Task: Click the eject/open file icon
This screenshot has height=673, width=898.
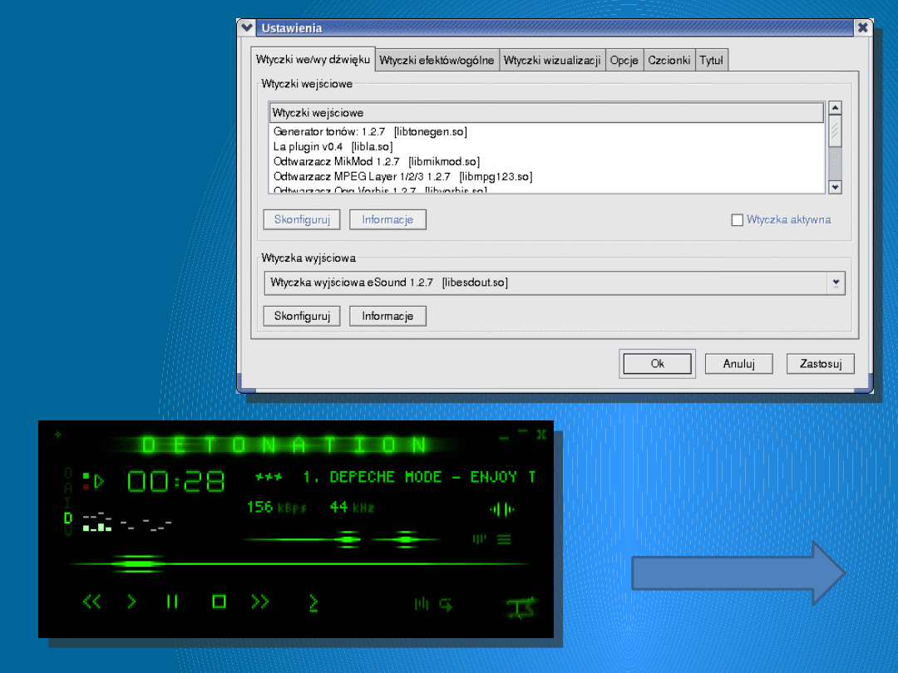Action: click(x=313, y=603)
